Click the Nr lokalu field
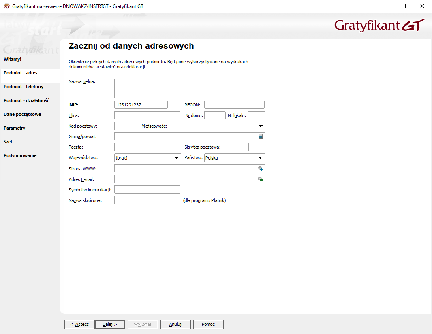Viewport: 432px width, 334px height. [256, 115]
